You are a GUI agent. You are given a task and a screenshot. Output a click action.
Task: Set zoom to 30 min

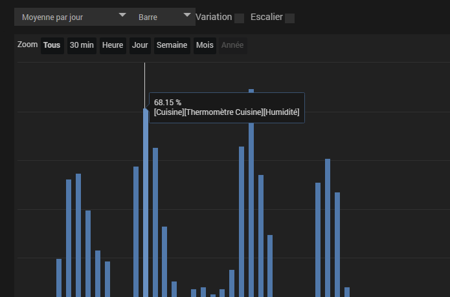[82, 45]
